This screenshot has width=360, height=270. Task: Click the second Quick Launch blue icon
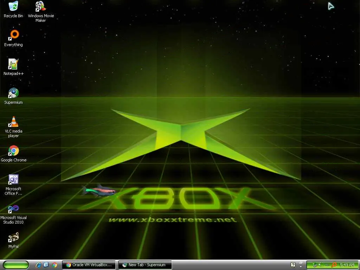tap(46, 265)
